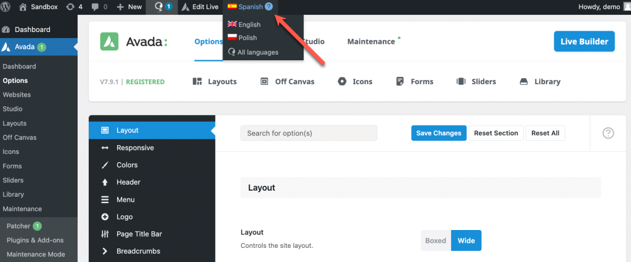Click the Avada green logo icon
This screenshot has width=631, height=262.
[x=109, y=41]
